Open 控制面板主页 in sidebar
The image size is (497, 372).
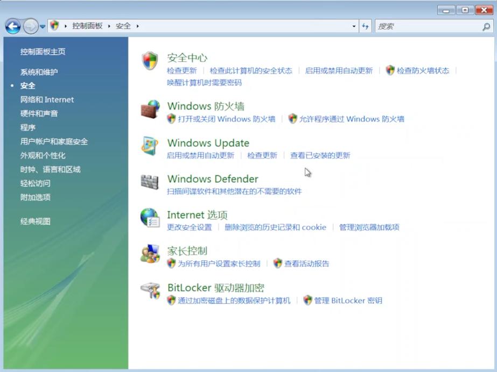[43, 52]
